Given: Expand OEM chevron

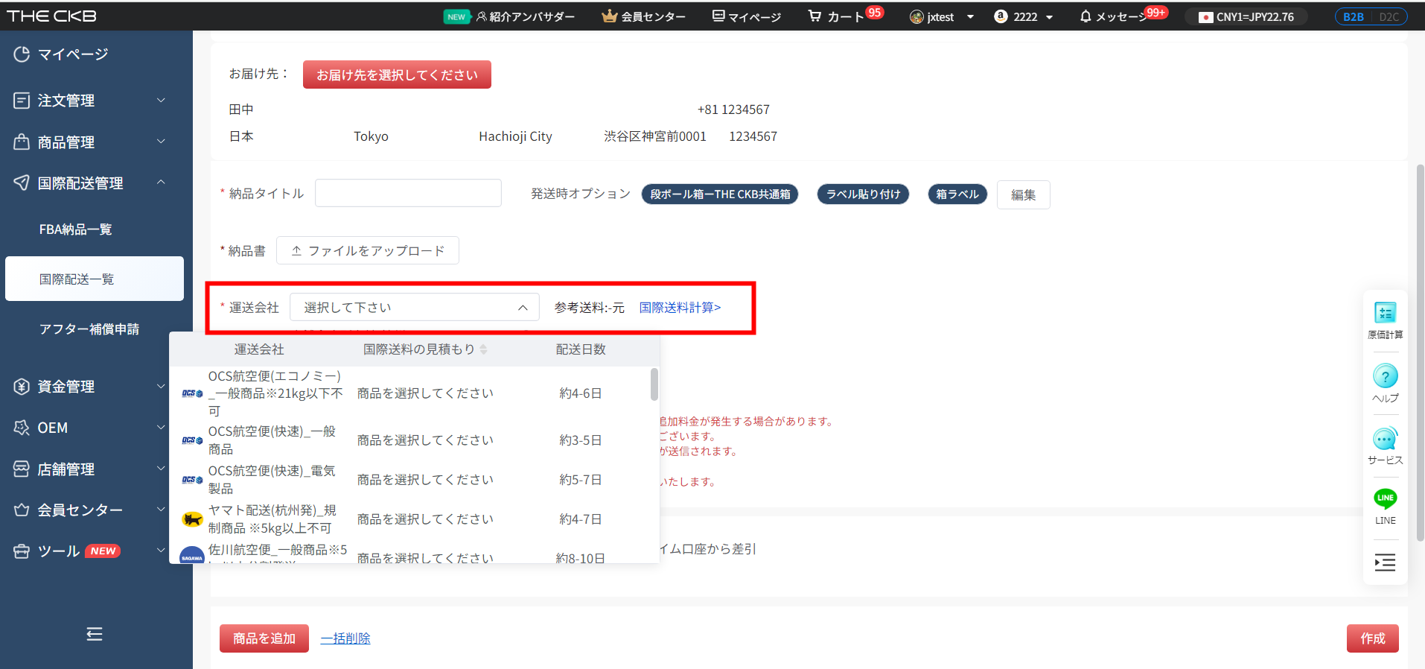Looking at the screenshot, I should 161,428.
